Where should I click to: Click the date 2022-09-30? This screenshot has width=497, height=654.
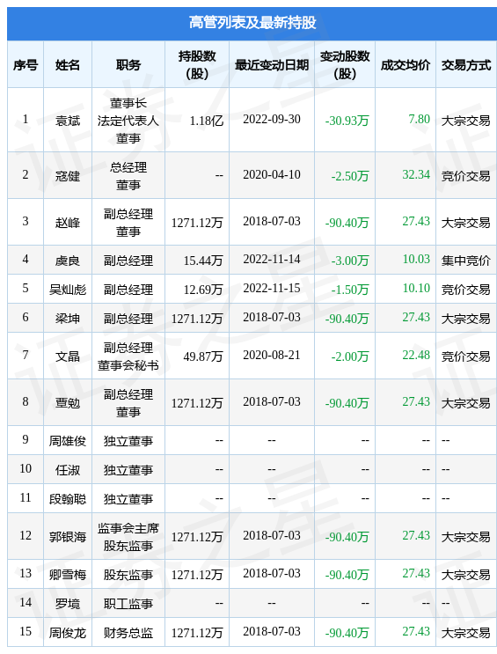[x=272, y=120]
